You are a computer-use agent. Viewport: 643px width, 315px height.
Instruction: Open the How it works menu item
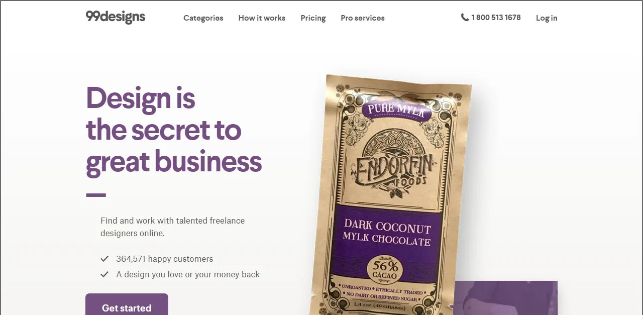(x=262, y=18)
